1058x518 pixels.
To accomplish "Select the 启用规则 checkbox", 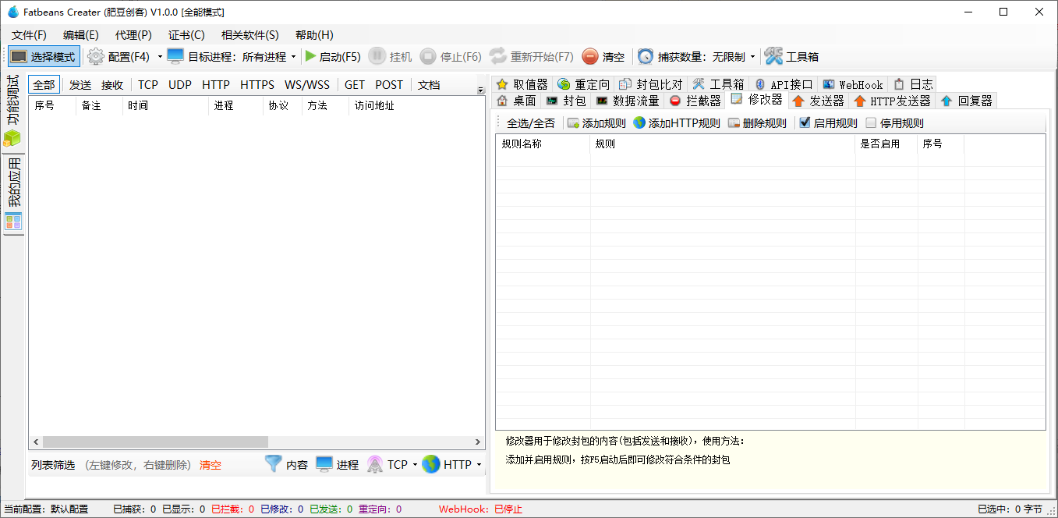I will [x=805, y=123].
